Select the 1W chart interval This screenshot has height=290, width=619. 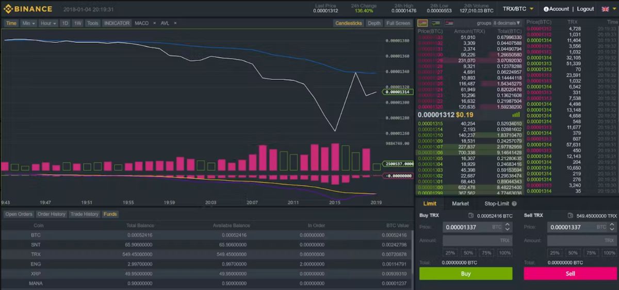(78, 23)
